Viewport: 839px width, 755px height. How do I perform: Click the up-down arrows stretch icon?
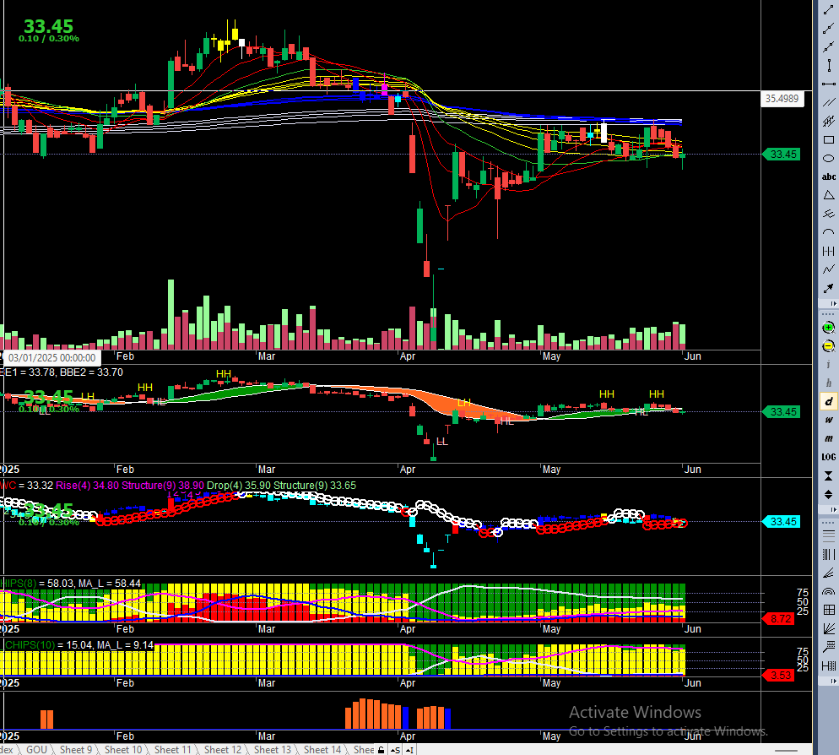(828, 494)
